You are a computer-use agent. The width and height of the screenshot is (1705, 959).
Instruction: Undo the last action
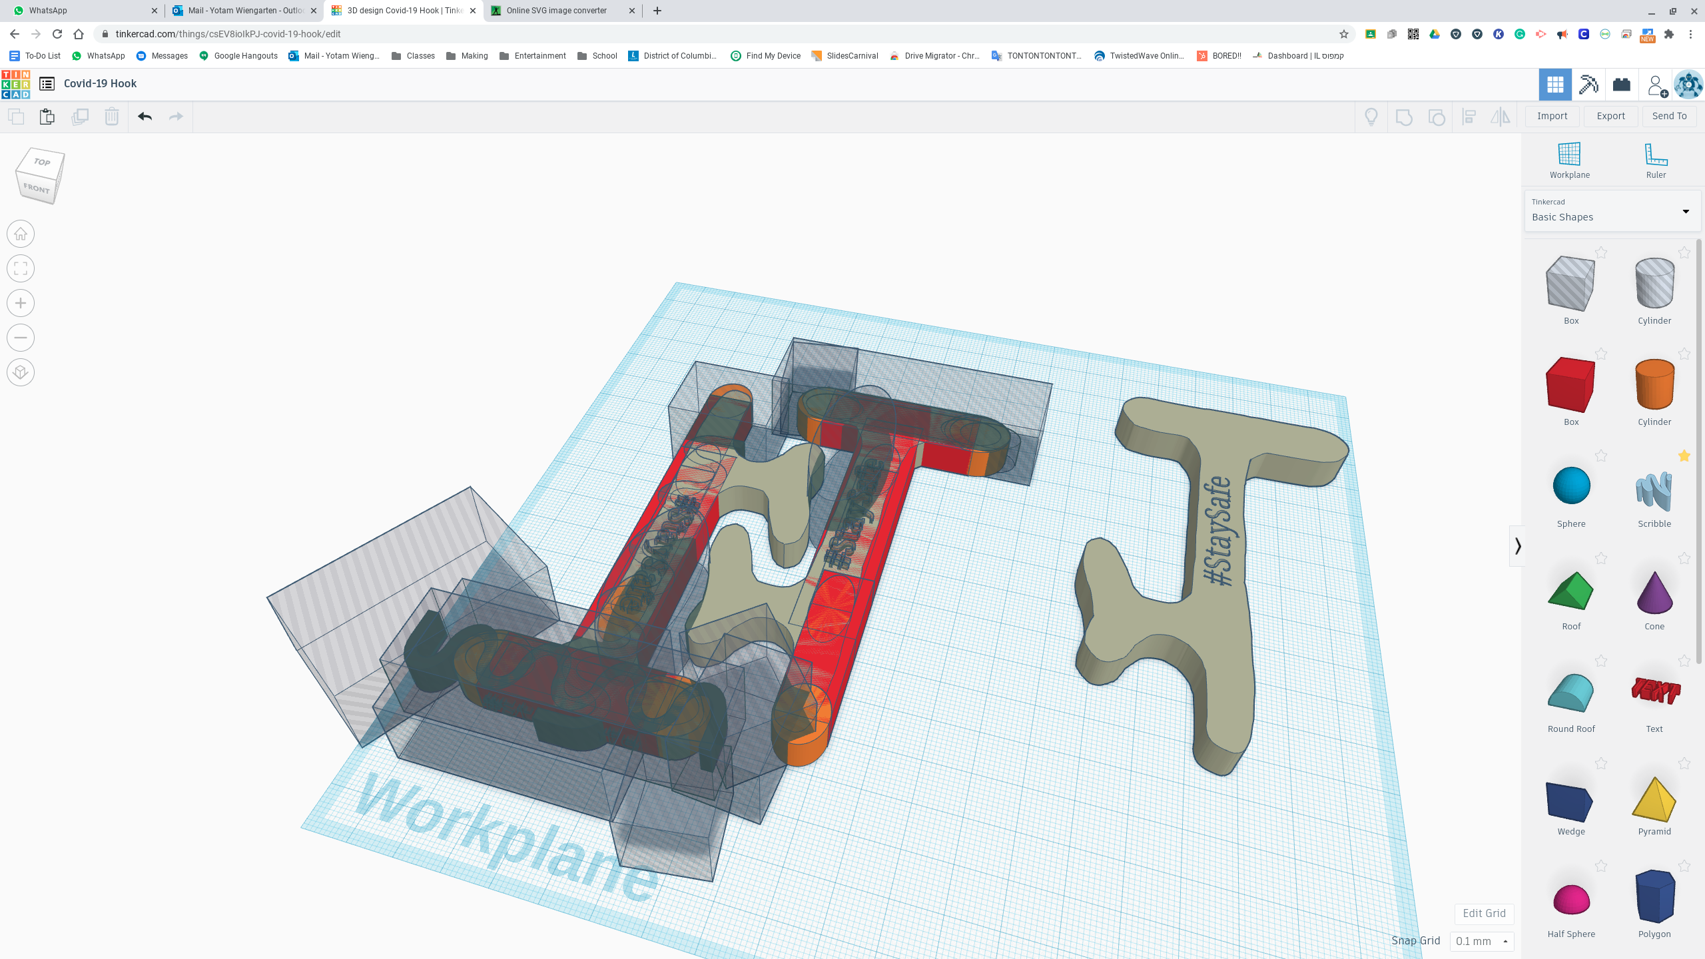tap(145, 117)
